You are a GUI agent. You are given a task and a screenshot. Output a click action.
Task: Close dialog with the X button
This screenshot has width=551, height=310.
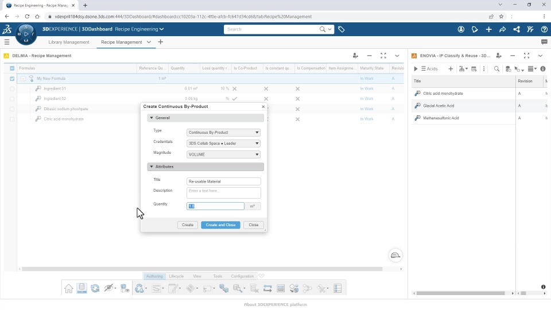pyautogui.click(x=263, y=107)
